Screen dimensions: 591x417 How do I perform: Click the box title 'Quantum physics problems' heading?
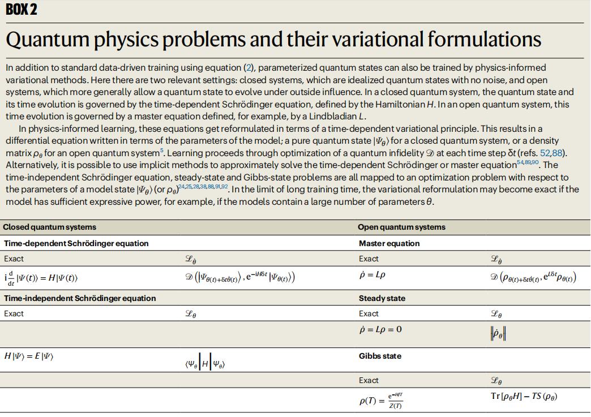point(273,39)
